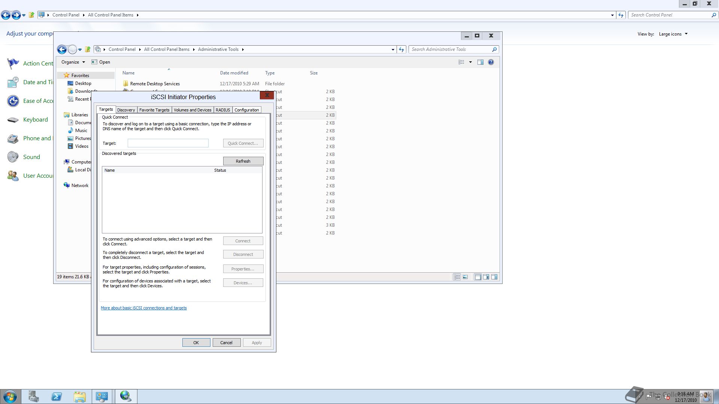Go back in the Control Panel window
Viewport: 719px width, 404px height.
click(x=6, y=15)
